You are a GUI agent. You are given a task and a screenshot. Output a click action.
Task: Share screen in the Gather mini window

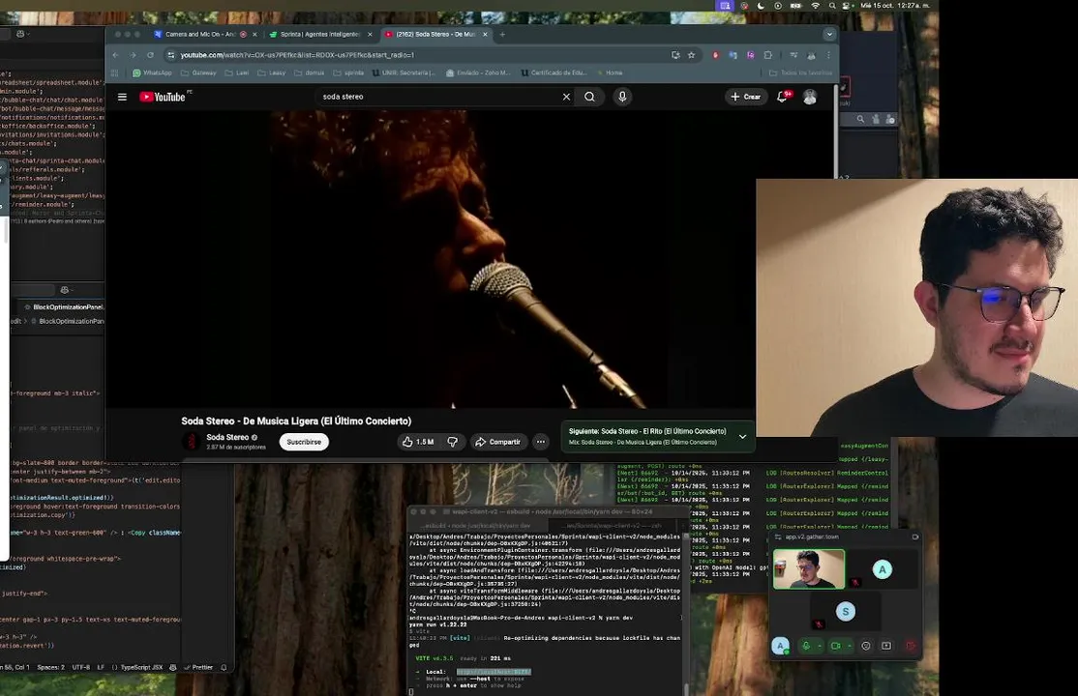click(x=886, y=646)
